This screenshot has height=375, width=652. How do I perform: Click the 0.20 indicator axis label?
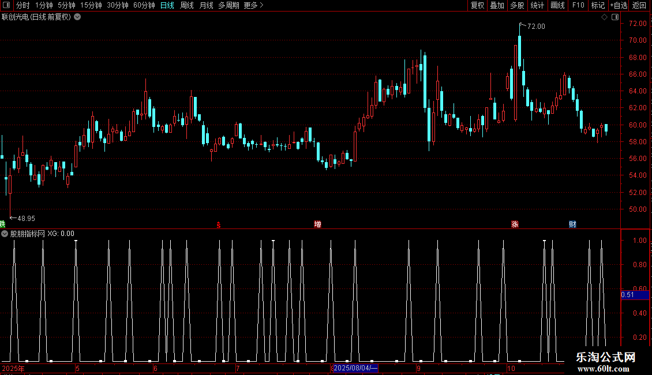640,337
